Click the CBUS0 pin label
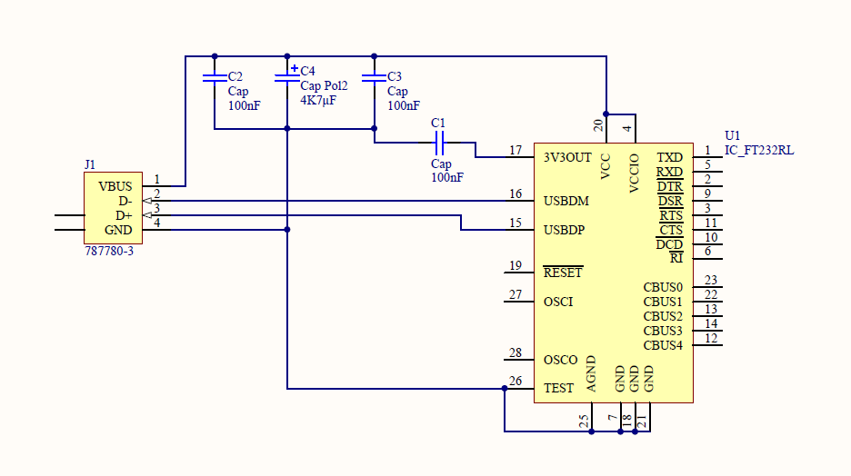This screenshot has width=851, height=476. pyautogui.click(x=663, y=287)
